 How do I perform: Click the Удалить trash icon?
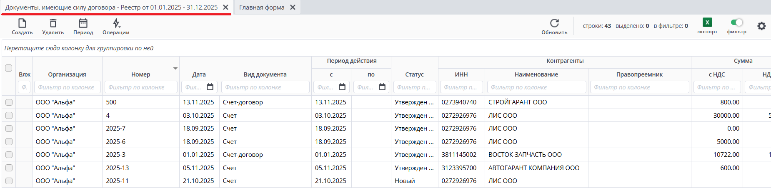53,23
